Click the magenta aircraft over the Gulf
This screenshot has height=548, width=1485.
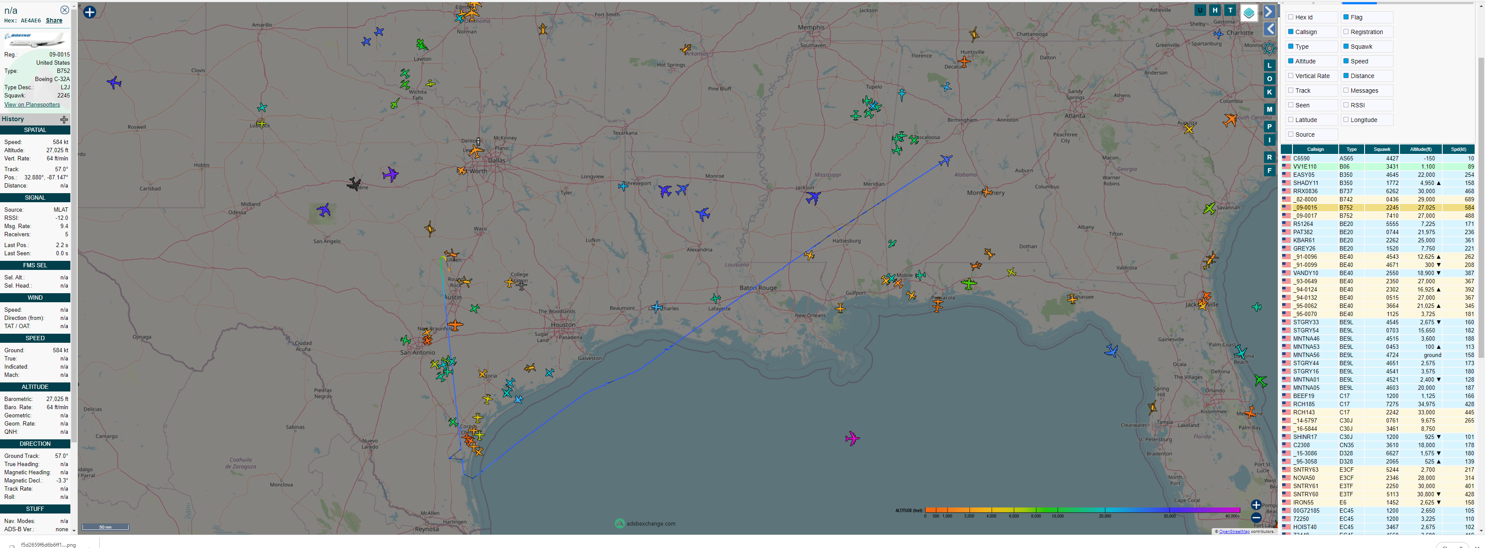click(x=852, y=438)
